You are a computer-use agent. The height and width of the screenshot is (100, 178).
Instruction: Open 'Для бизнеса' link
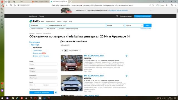click(33, 16)
